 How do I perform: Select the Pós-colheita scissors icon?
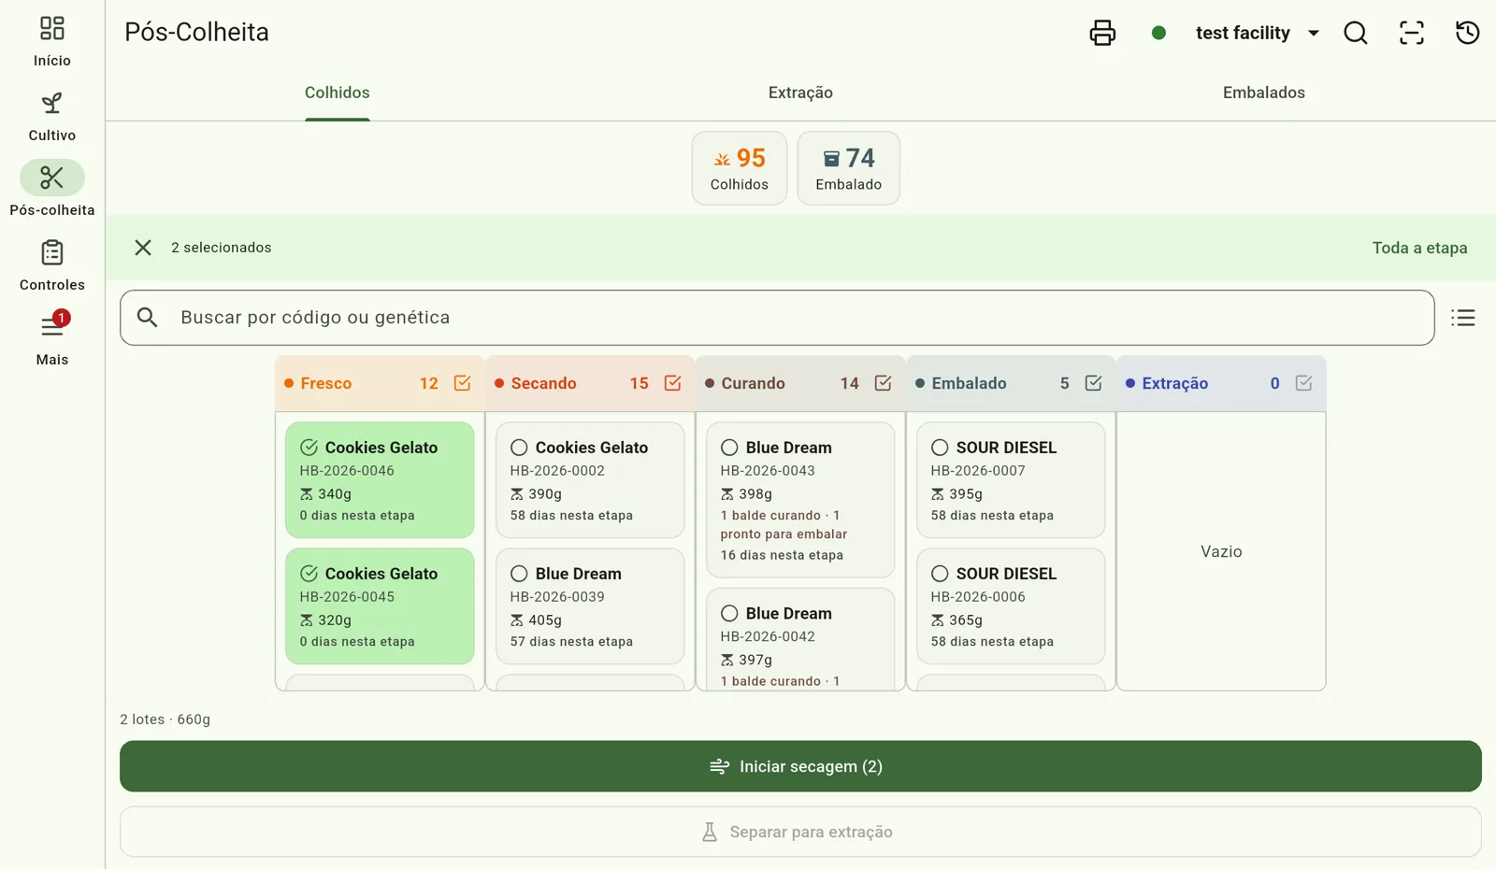pyautogui.click(x=52, y=178)
